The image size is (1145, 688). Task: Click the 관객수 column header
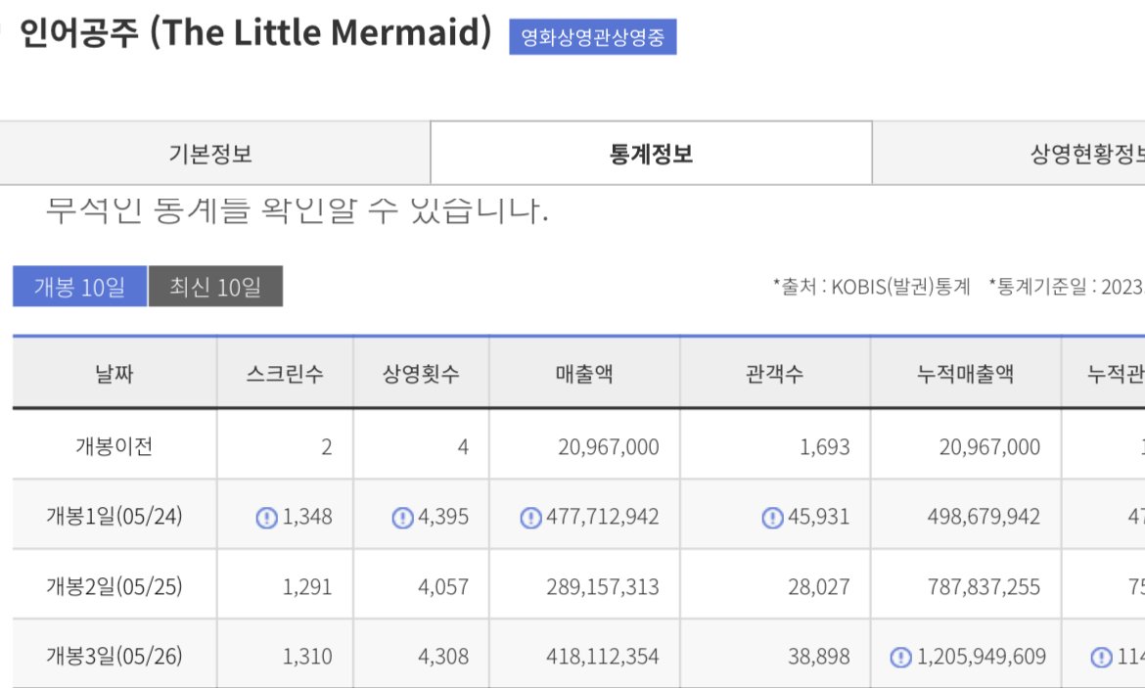(775, 373)
